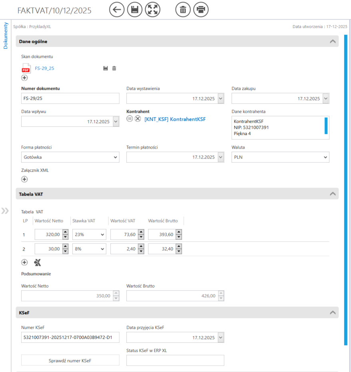The width and height of the screenshot is (351, 372).
Task: Click the back arrow icon in toolbar
Action: (117, 10)
